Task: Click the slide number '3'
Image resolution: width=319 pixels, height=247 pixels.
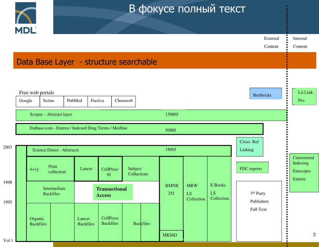Action: pyautogui.click(x=314, y=235)
